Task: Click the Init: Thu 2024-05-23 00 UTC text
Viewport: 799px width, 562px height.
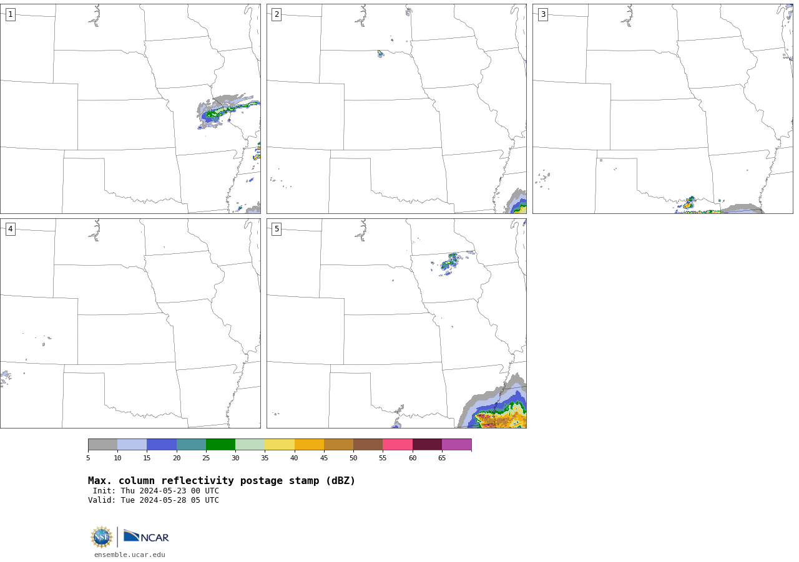Action: (x=155, y=491)
